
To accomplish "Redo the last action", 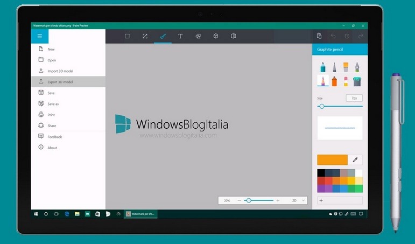I will pyautogui.click(x=361, y=36).
